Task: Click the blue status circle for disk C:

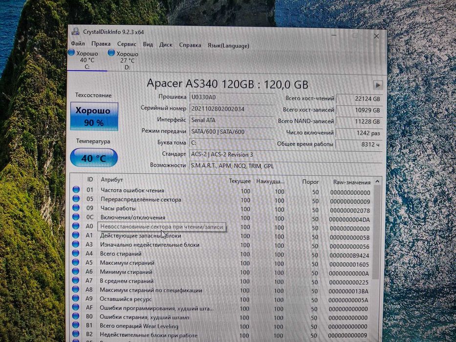Action: point(71,53)
